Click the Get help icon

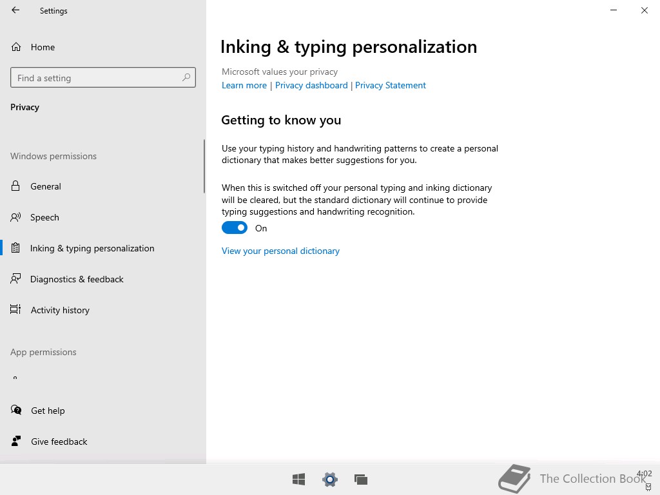click(16, 410)
